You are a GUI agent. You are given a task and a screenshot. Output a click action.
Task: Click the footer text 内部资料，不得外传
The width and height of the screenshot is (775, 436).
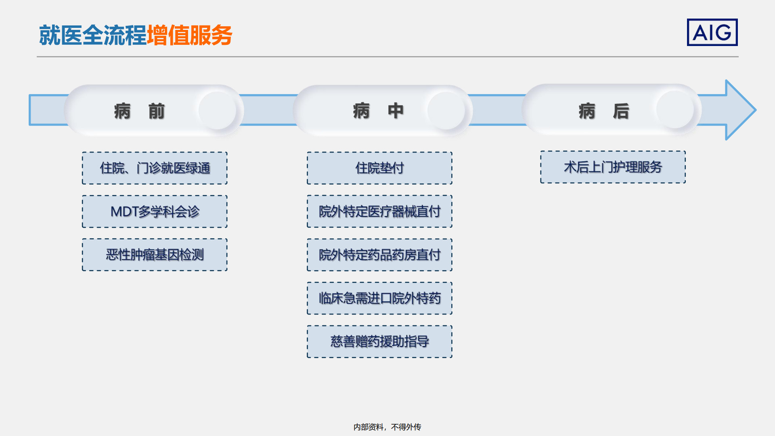click(x=387, y=427)
